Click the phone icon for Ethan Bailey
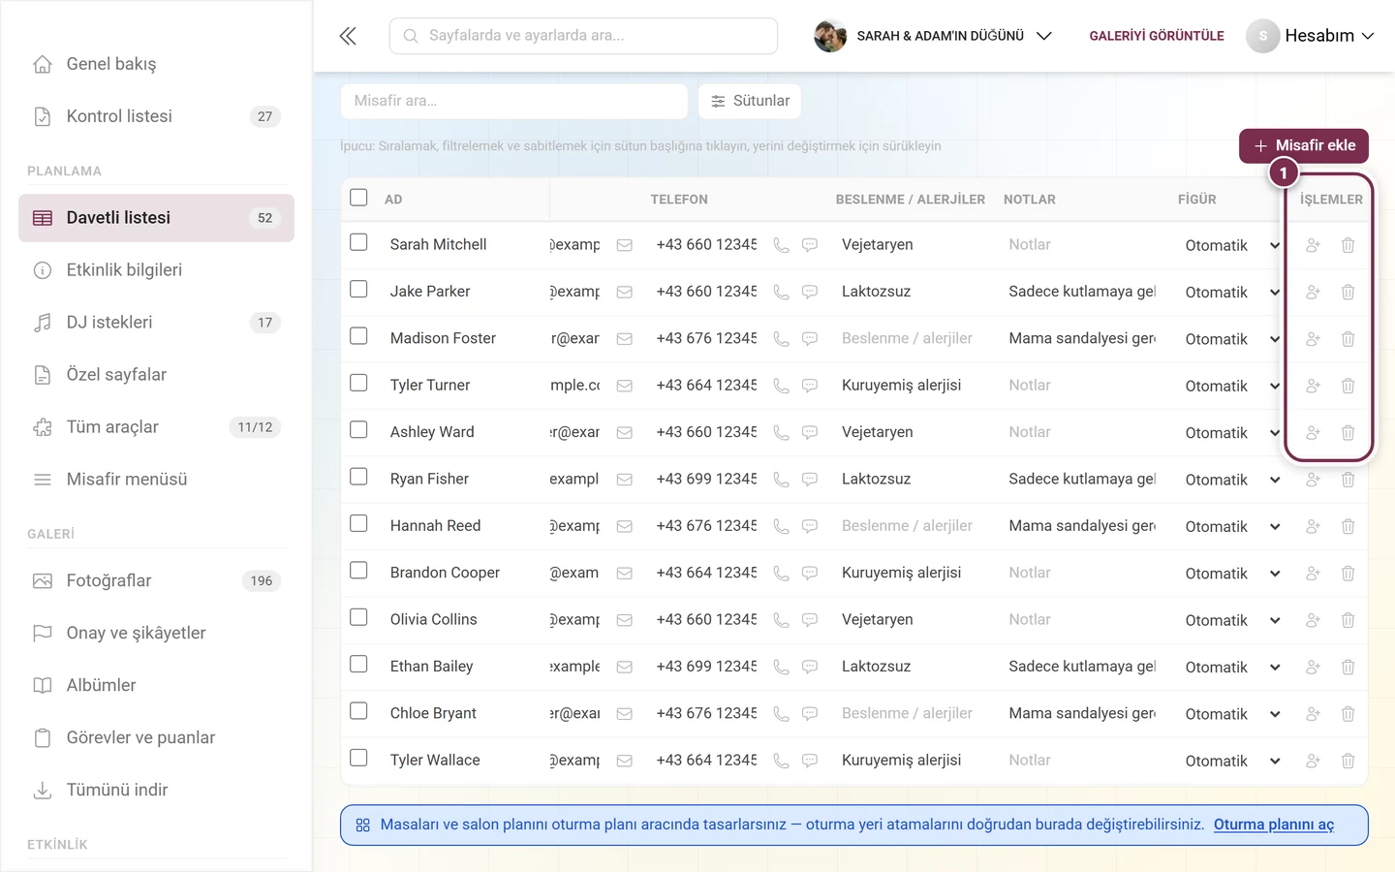The width and height of the screenshot is (1395, 872). point(781,667)
